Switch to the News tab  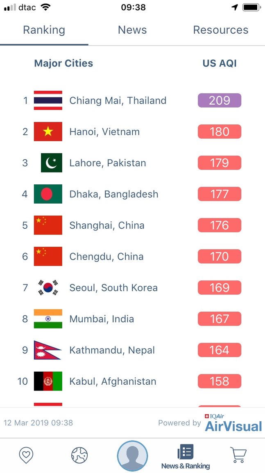click(132, 30)
